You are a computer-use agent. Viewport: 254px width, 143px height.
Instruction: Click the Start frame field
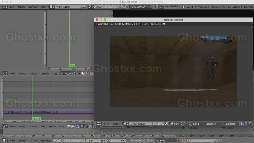pos(74,140)
